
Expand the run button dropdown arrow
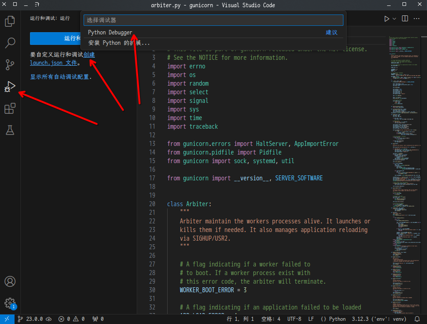click(394, 19)
